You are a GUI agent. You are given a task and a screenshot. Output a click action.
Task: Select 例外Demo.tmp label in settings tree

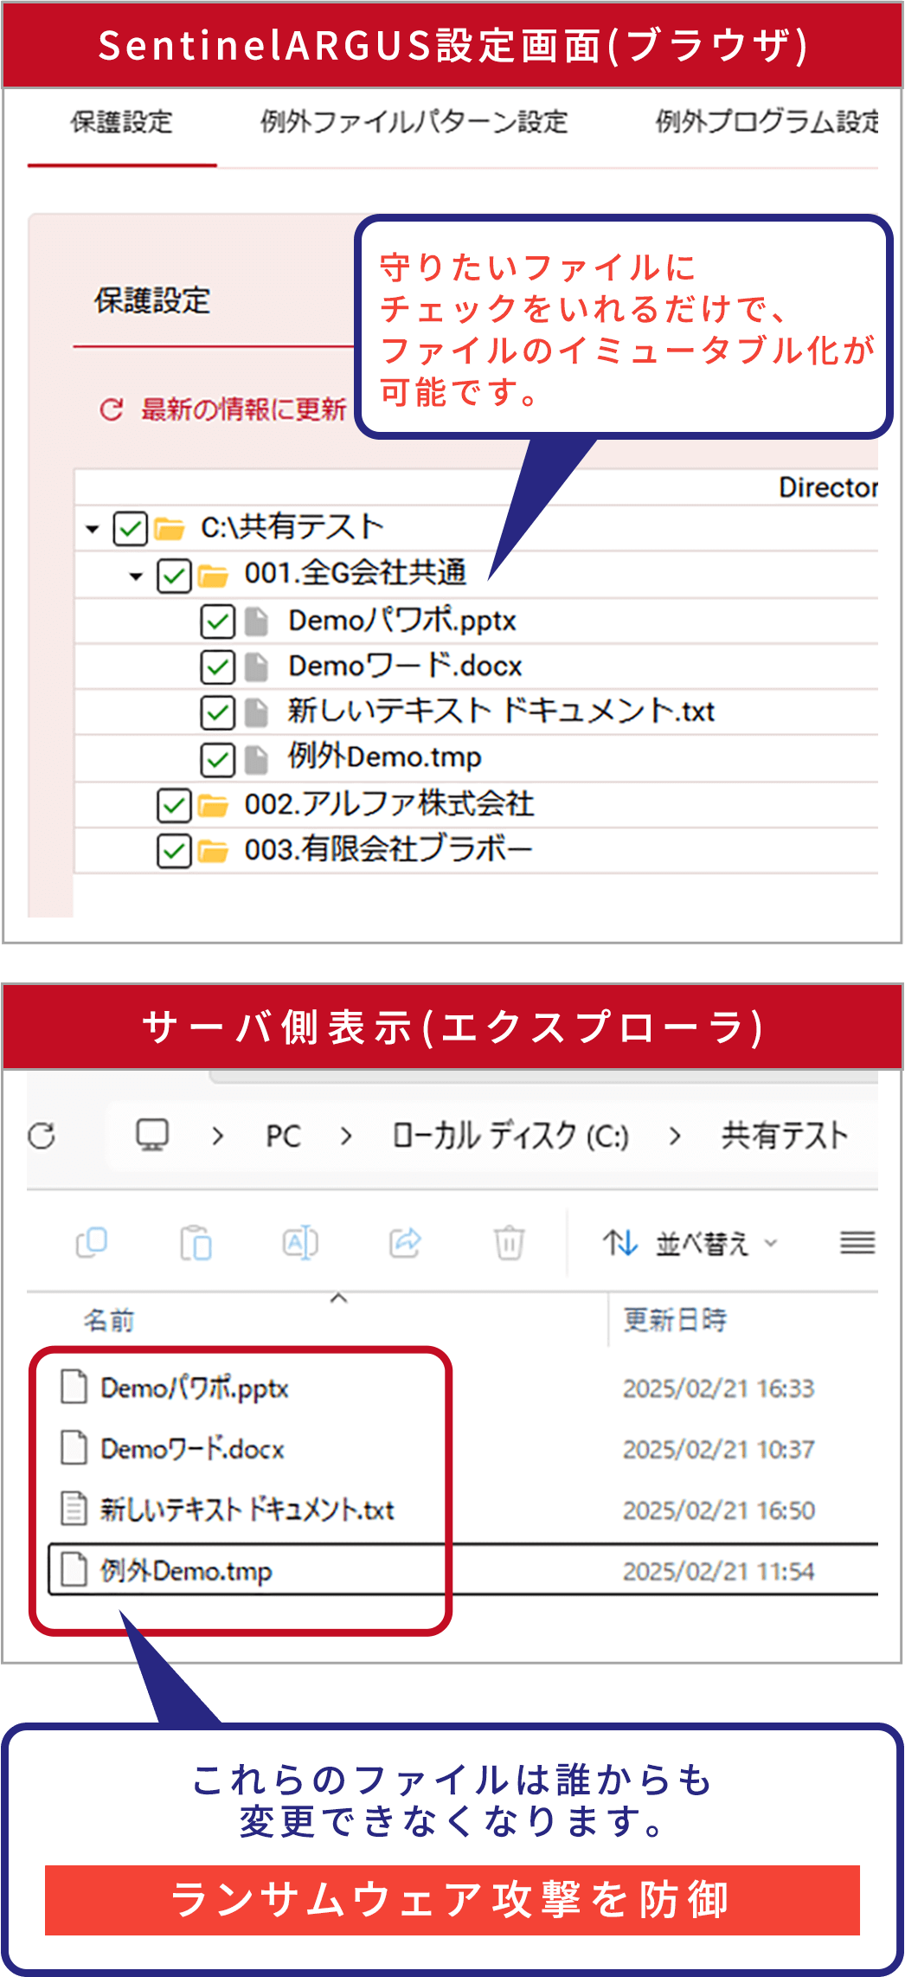[385, 757]
